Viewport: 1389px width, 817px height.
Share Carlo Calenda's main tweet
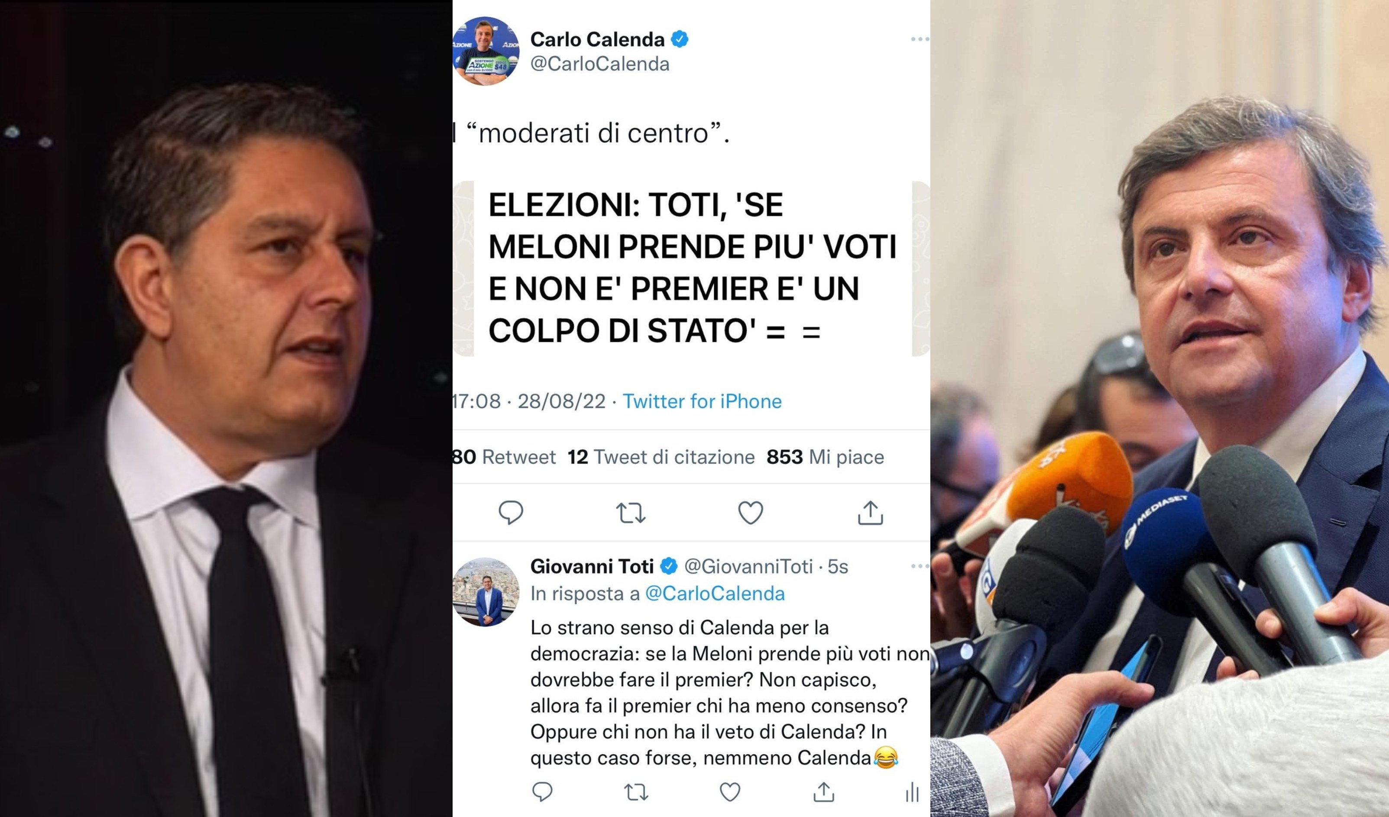pyautogui.click(x=870, y=512)
